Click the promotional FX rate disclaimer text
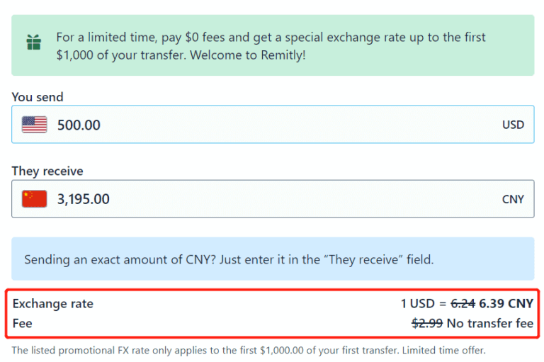544x362 pixels. [x=249, y=350]
